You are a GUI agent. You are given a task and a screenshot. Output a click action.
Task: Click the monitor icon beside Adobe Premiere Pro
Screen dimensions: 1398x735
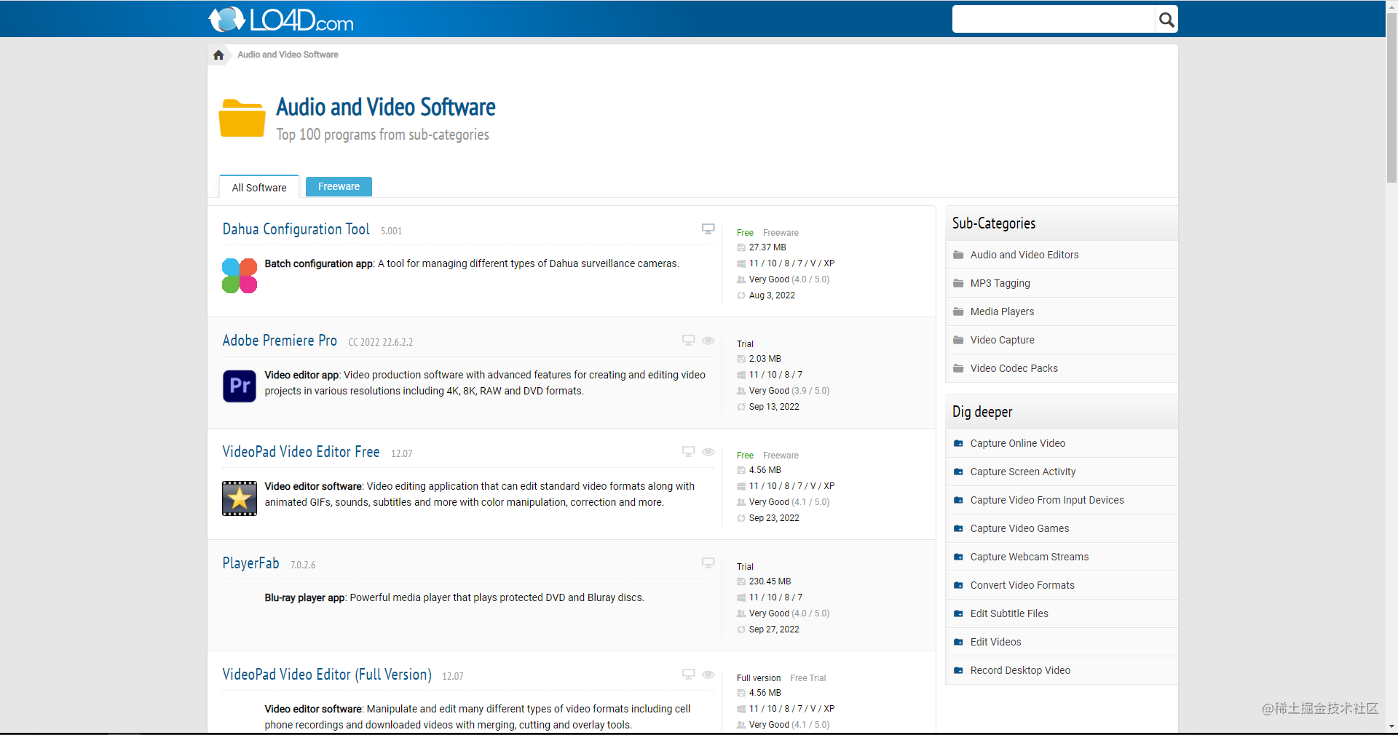pos(688,340)
